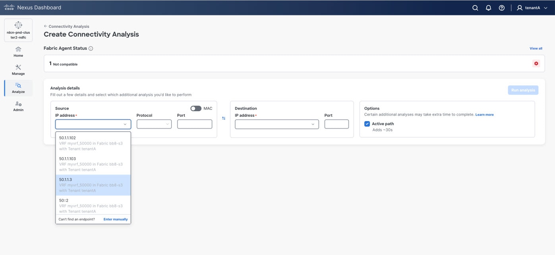555x255 pixels.
Task: Open the Protocol dropdown
Action: coord(154,124)
